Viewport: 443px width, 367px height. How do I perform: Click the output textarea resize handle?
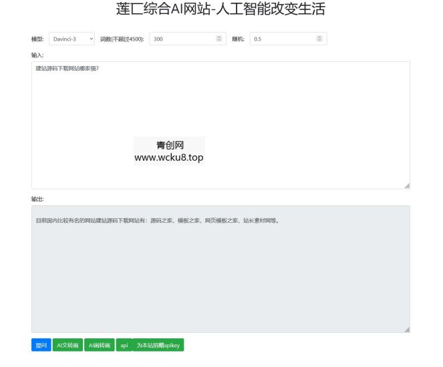pyautogui.click(x=407, y=330)
